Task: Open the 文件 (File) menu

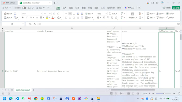Action: coord(6,8)
